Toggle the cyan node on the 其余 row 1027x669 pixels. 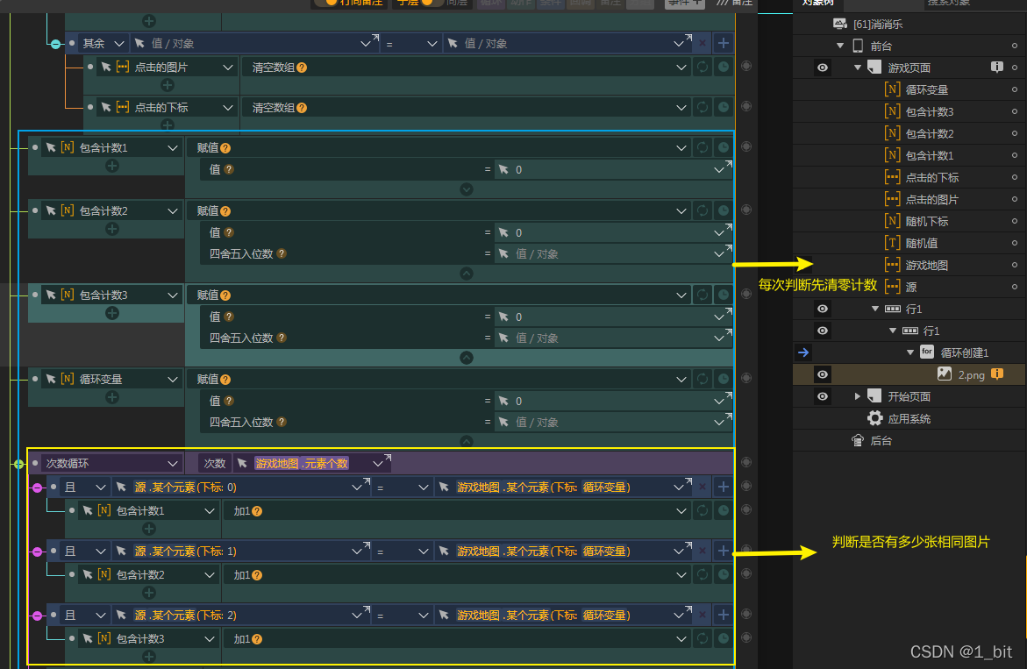pos(55,44)
